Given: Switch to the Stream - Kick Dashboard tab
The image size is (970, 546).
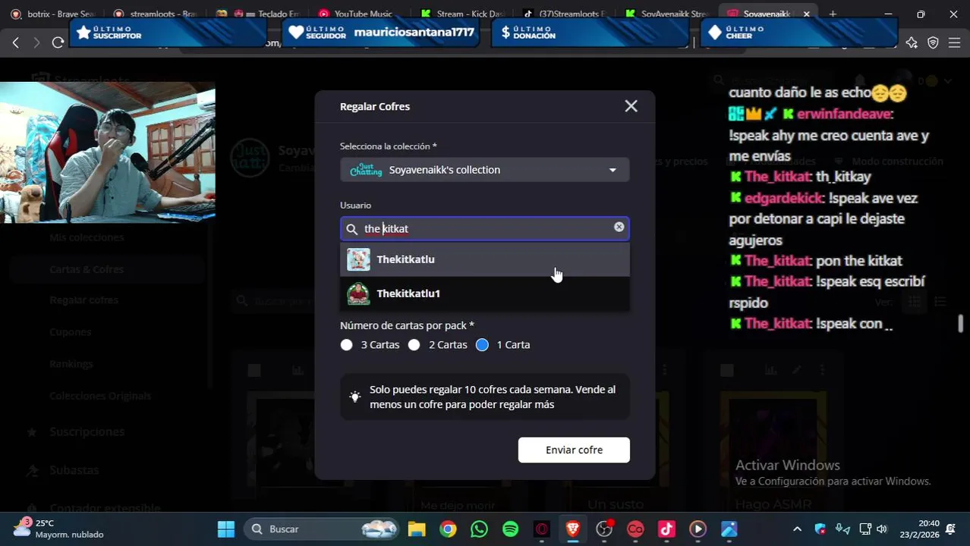Looking at the screenshot, I should pyautogui.click(x=463, y=14).
